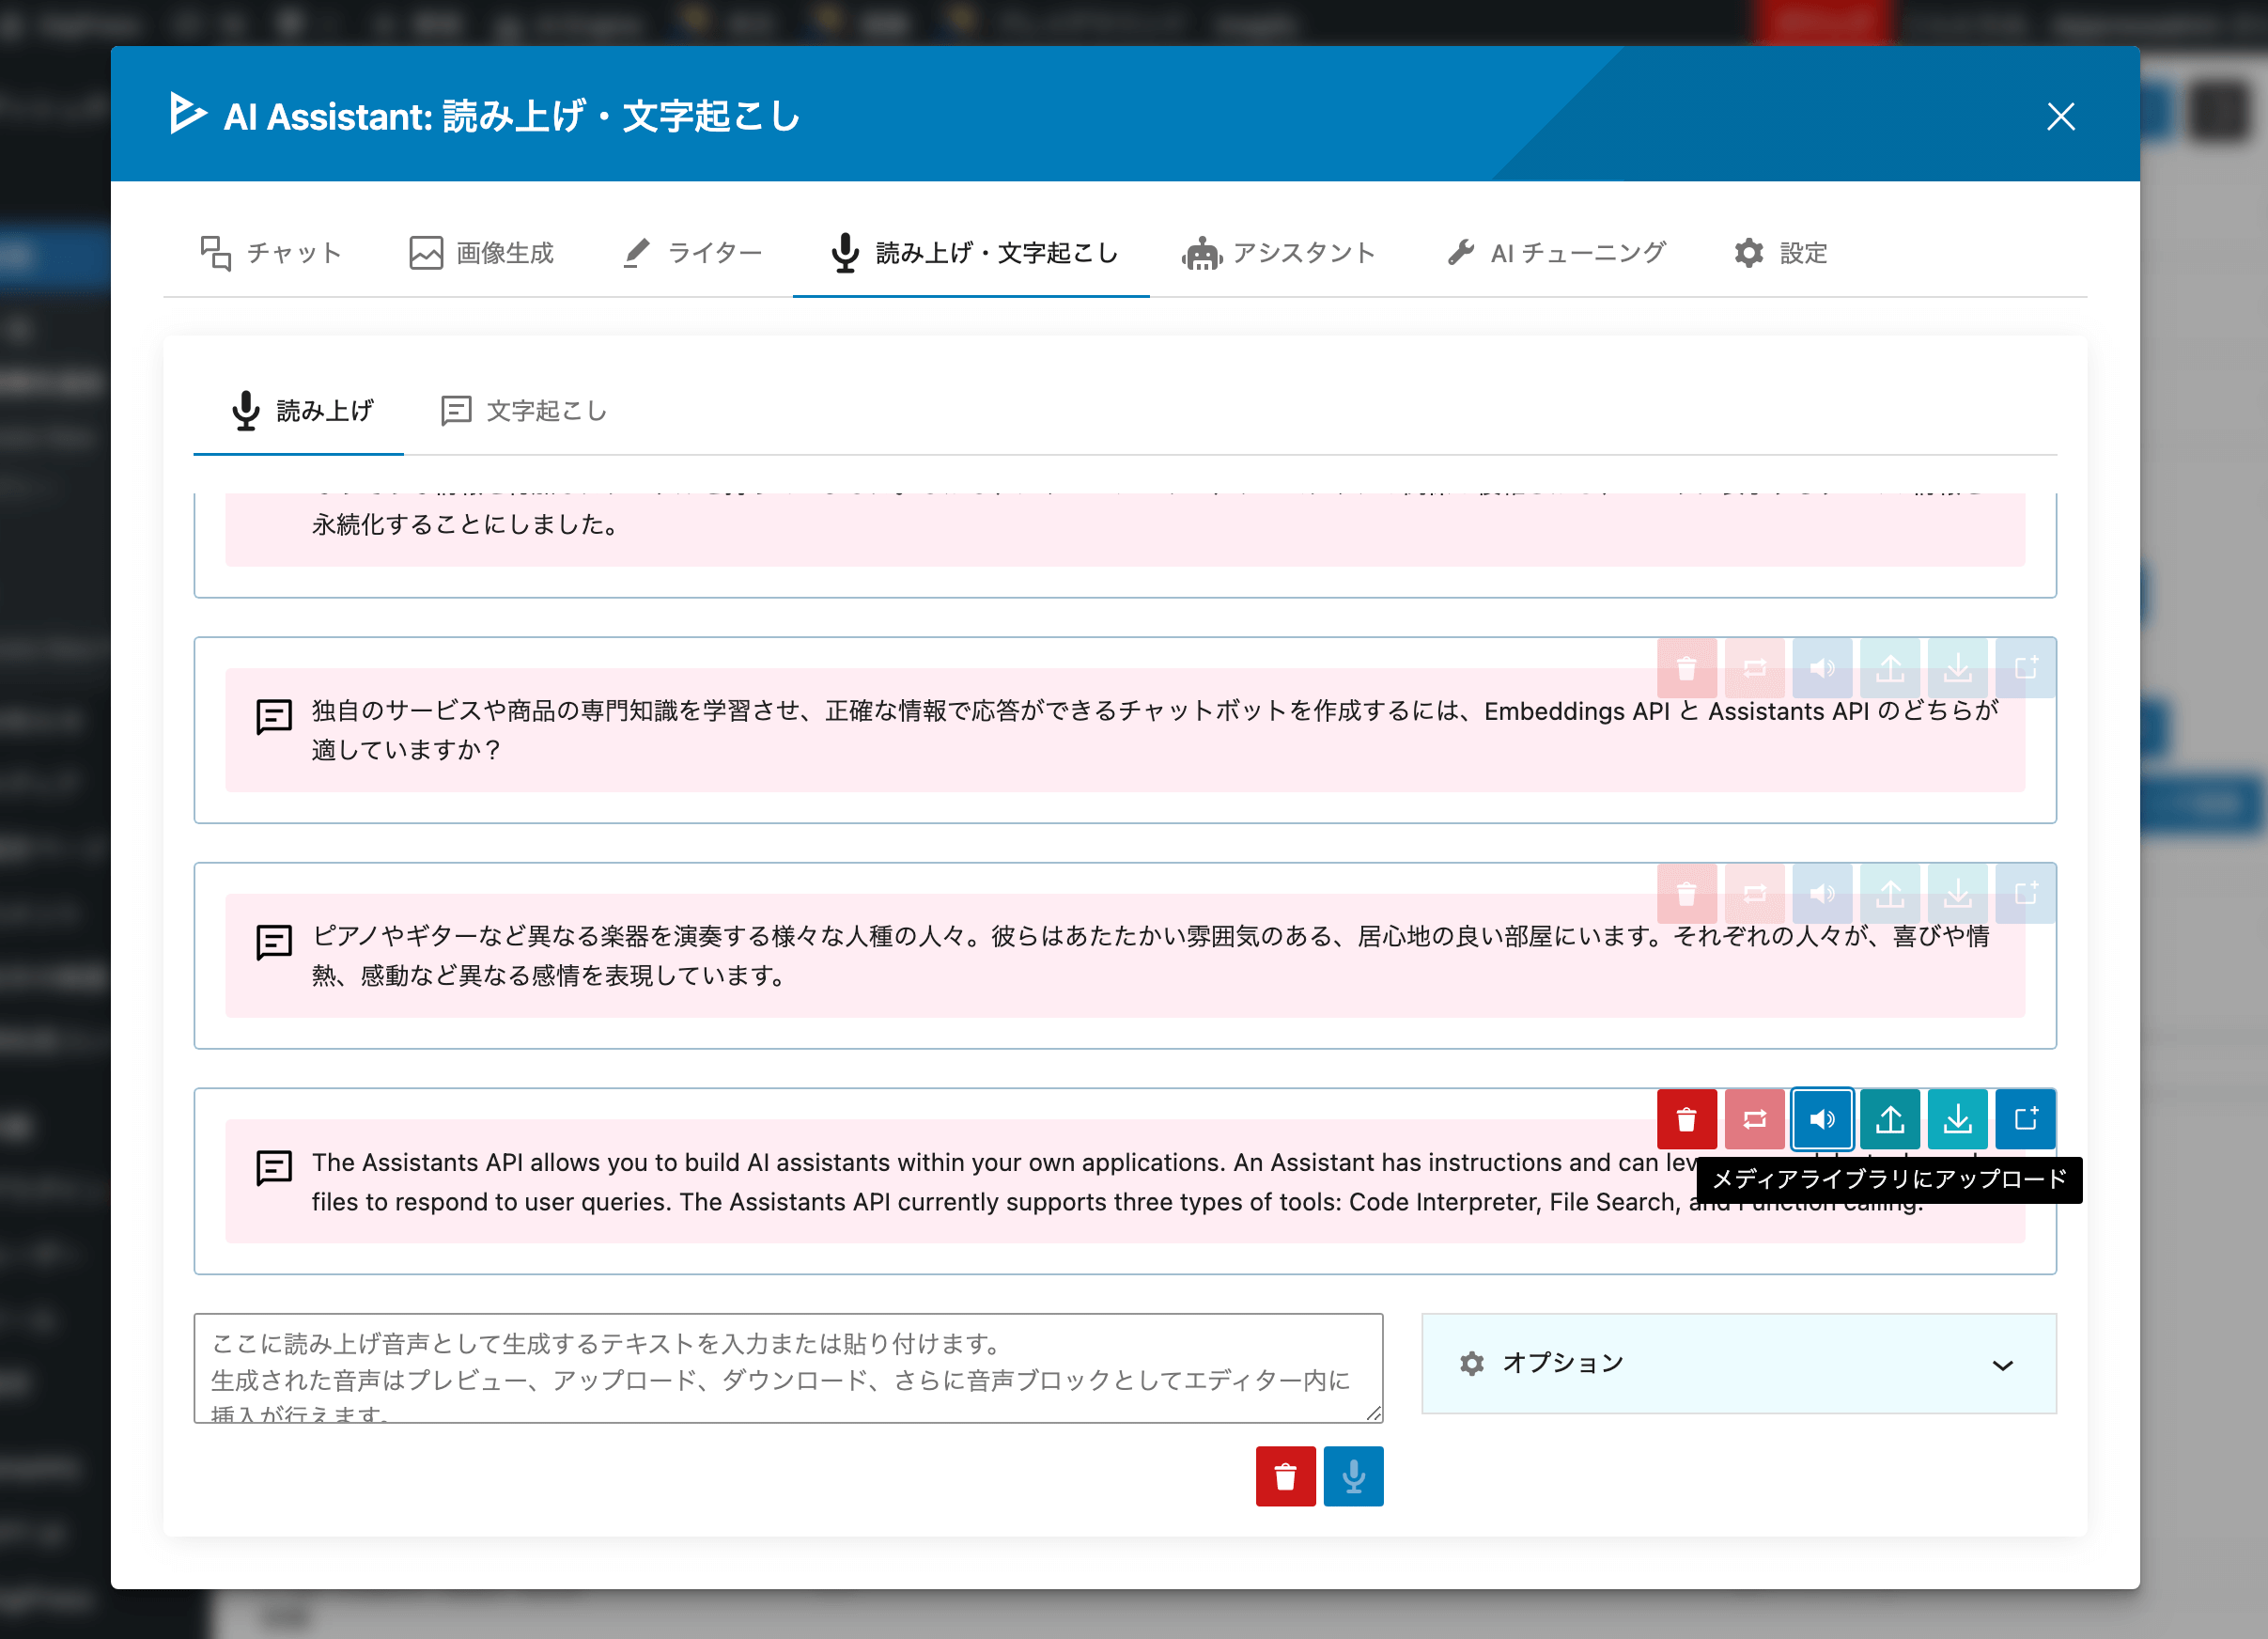Image resolution: width=2268 pixels, height=1639 pixels.
Task: Click the comment icon beside the 独自のサービス text
Action: click(274, 717)
